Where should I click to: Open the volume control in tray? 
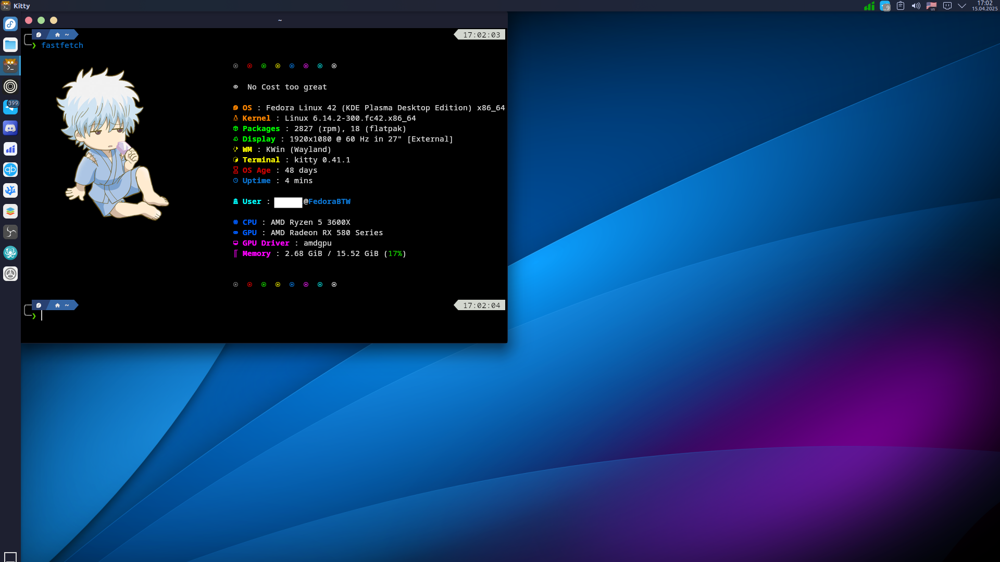(916, 6)
